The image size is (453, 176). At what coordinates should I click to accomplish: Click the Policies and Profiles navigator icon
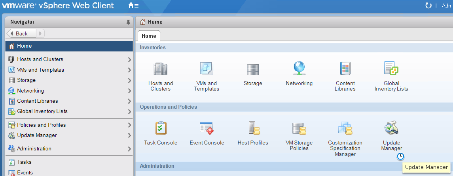tap(11, 125)
